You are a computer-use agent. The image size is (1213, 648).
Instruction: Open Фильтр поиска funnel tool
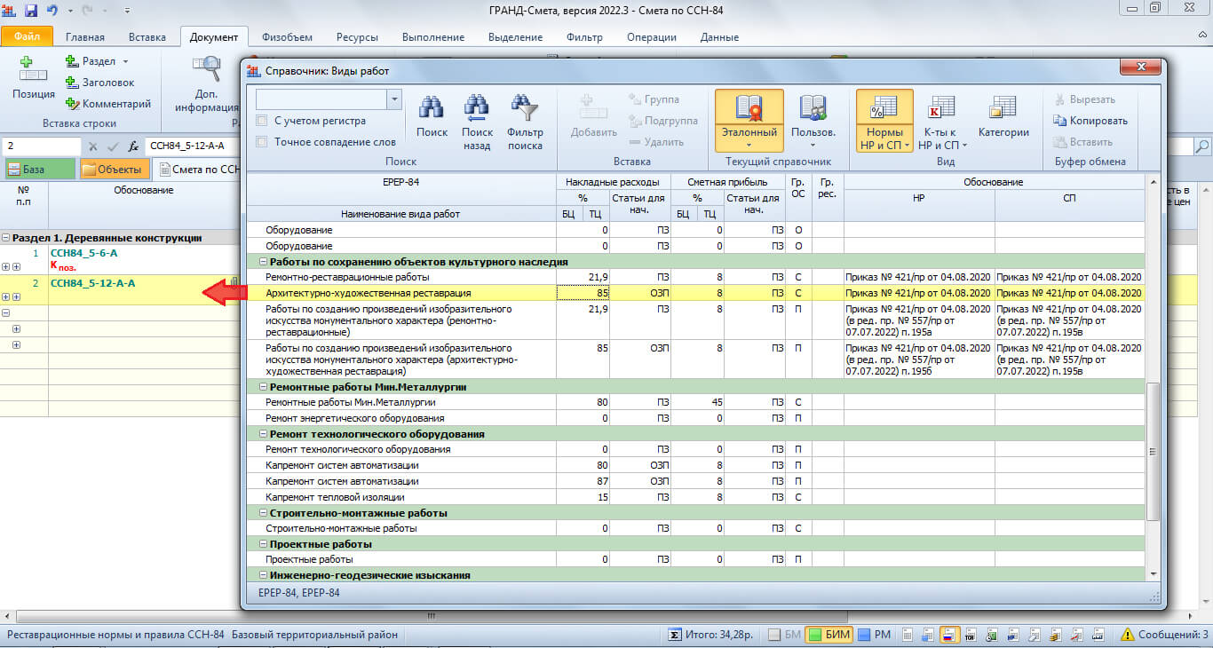(x=525, y=108)
